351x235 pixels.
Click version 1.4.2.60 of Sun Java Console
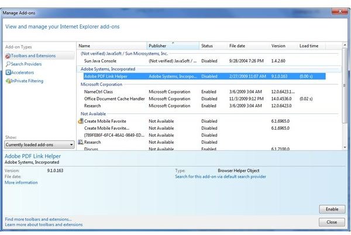[278, 61]
